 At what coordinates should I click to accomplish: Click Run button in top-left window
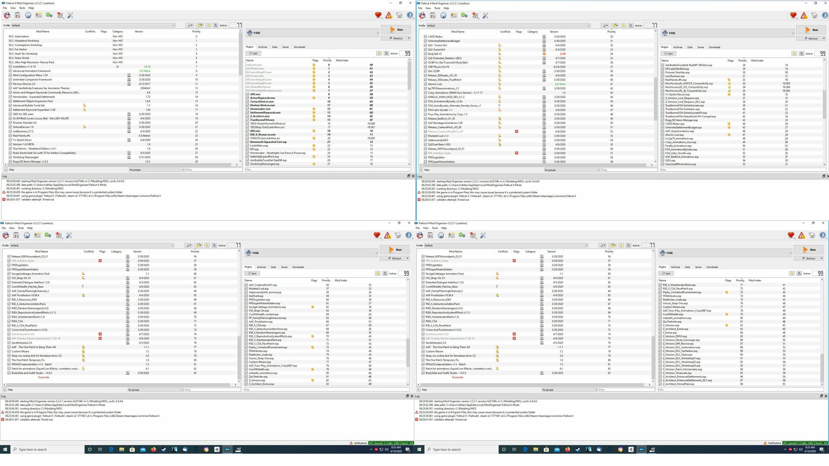(x=397, y=30)
